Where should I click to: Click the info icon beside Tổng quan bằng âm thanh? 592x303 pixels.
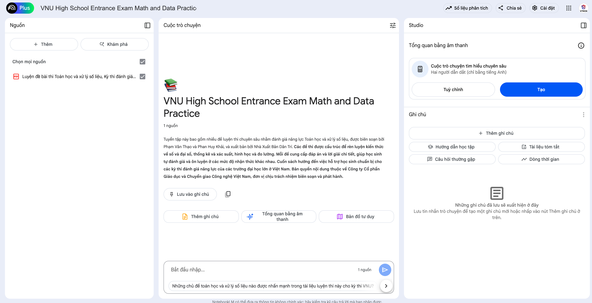click(x=581, y=46)
